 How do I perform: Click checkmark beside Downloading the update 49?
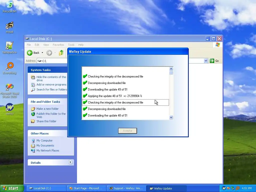[85, 89]
